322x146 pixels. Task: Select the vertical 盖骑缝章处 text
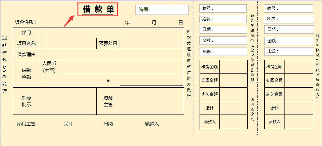252,110
